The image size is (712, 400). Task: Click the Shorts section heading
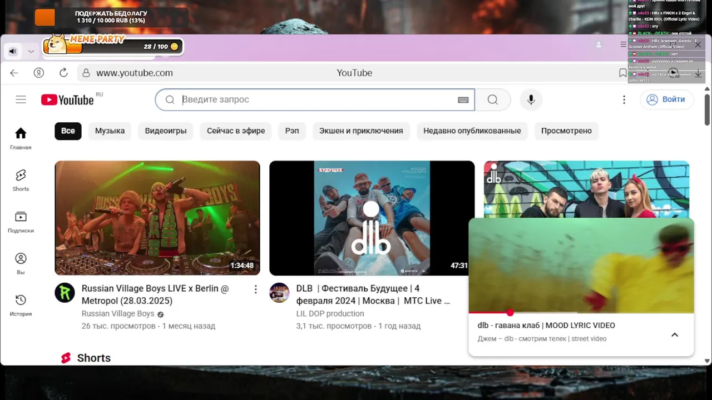pos(94,358)
